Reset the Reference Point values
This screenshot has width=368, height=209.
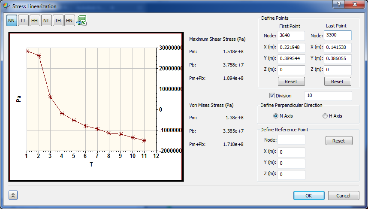[338, 141]
